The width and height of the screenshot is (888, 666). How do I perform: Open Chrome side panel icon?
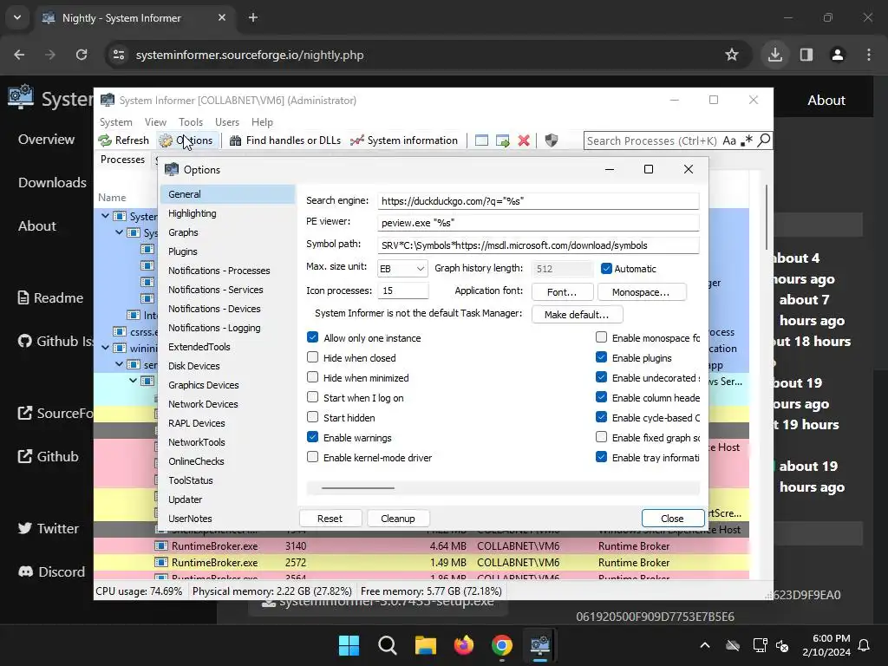[x=806, y=55]
